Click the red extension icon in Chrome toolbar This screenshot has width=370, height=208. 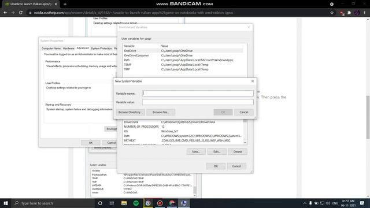pyautogui.click(x=342, y=13)
